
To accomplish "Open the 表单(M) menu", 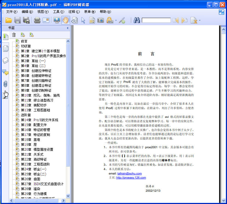I will click(90, 12).
